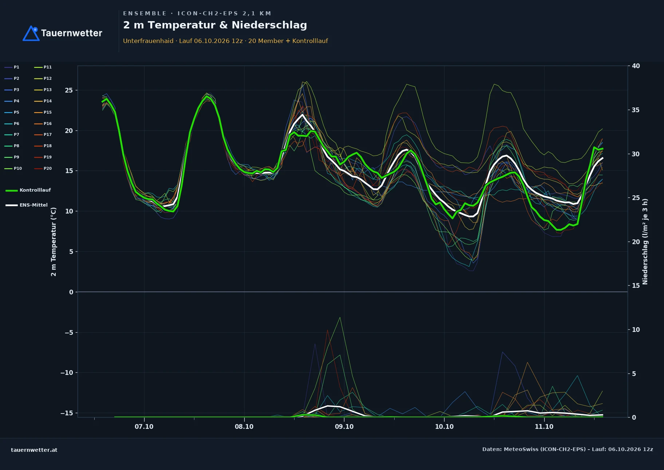Toggle the P18 legend entry

43,146
